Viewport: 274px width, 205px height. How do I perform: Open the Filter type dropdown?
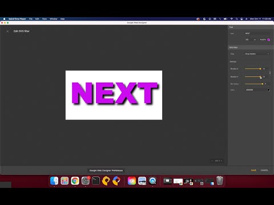click(257, 54)
